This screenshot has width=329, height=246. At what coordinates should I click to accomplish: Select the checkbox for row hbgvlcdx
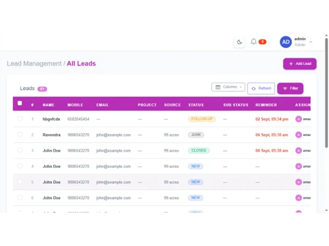click(x=20, y=119)
